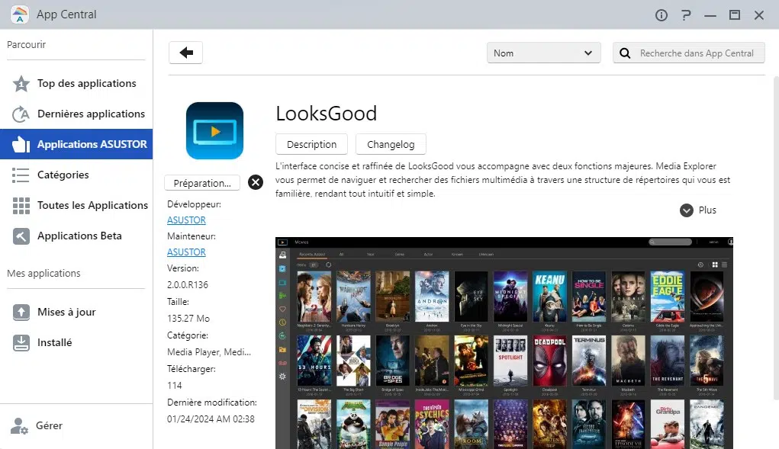Click the App Central logo icon
The height and width of the screenshot is (449, 779).
pos(19,14)
